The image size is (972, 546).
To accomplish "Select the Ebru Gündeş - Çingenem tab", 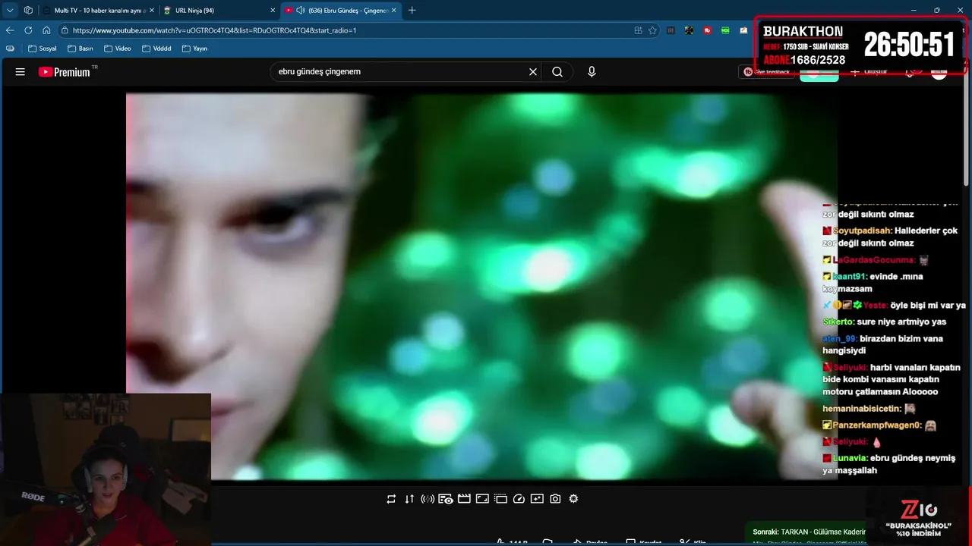I will coord(342,10).
